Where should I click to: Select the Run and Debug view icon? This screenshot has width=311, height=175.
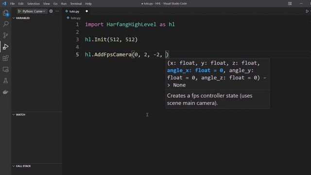tap(5, 47)
